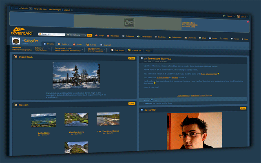
Task: Click Edit on the Stand Out panel
Action: click(x=131, y=58)
